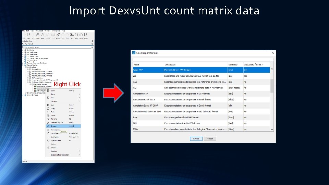This screenshot has width=329, height=185.
Task: Open the Location submenu in context menu
Action: pyautogui.click(x=63, y=151)
